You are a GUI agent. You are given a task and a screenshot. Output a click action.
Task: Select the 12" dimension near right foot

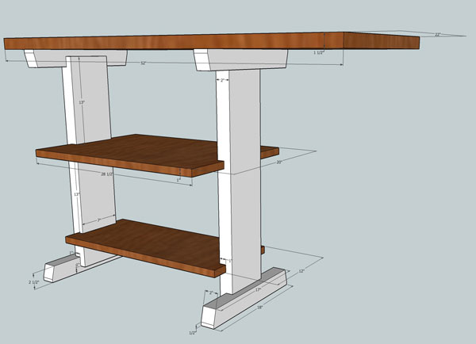(x=301, y=272)
